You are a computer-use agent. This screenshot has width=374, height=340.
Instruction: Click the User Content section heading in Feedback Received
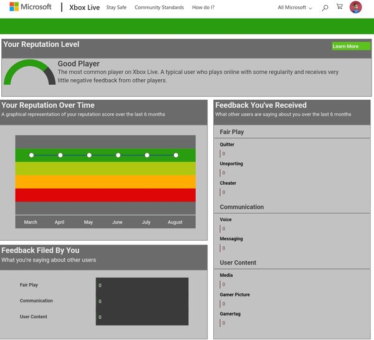click(238, 263)
